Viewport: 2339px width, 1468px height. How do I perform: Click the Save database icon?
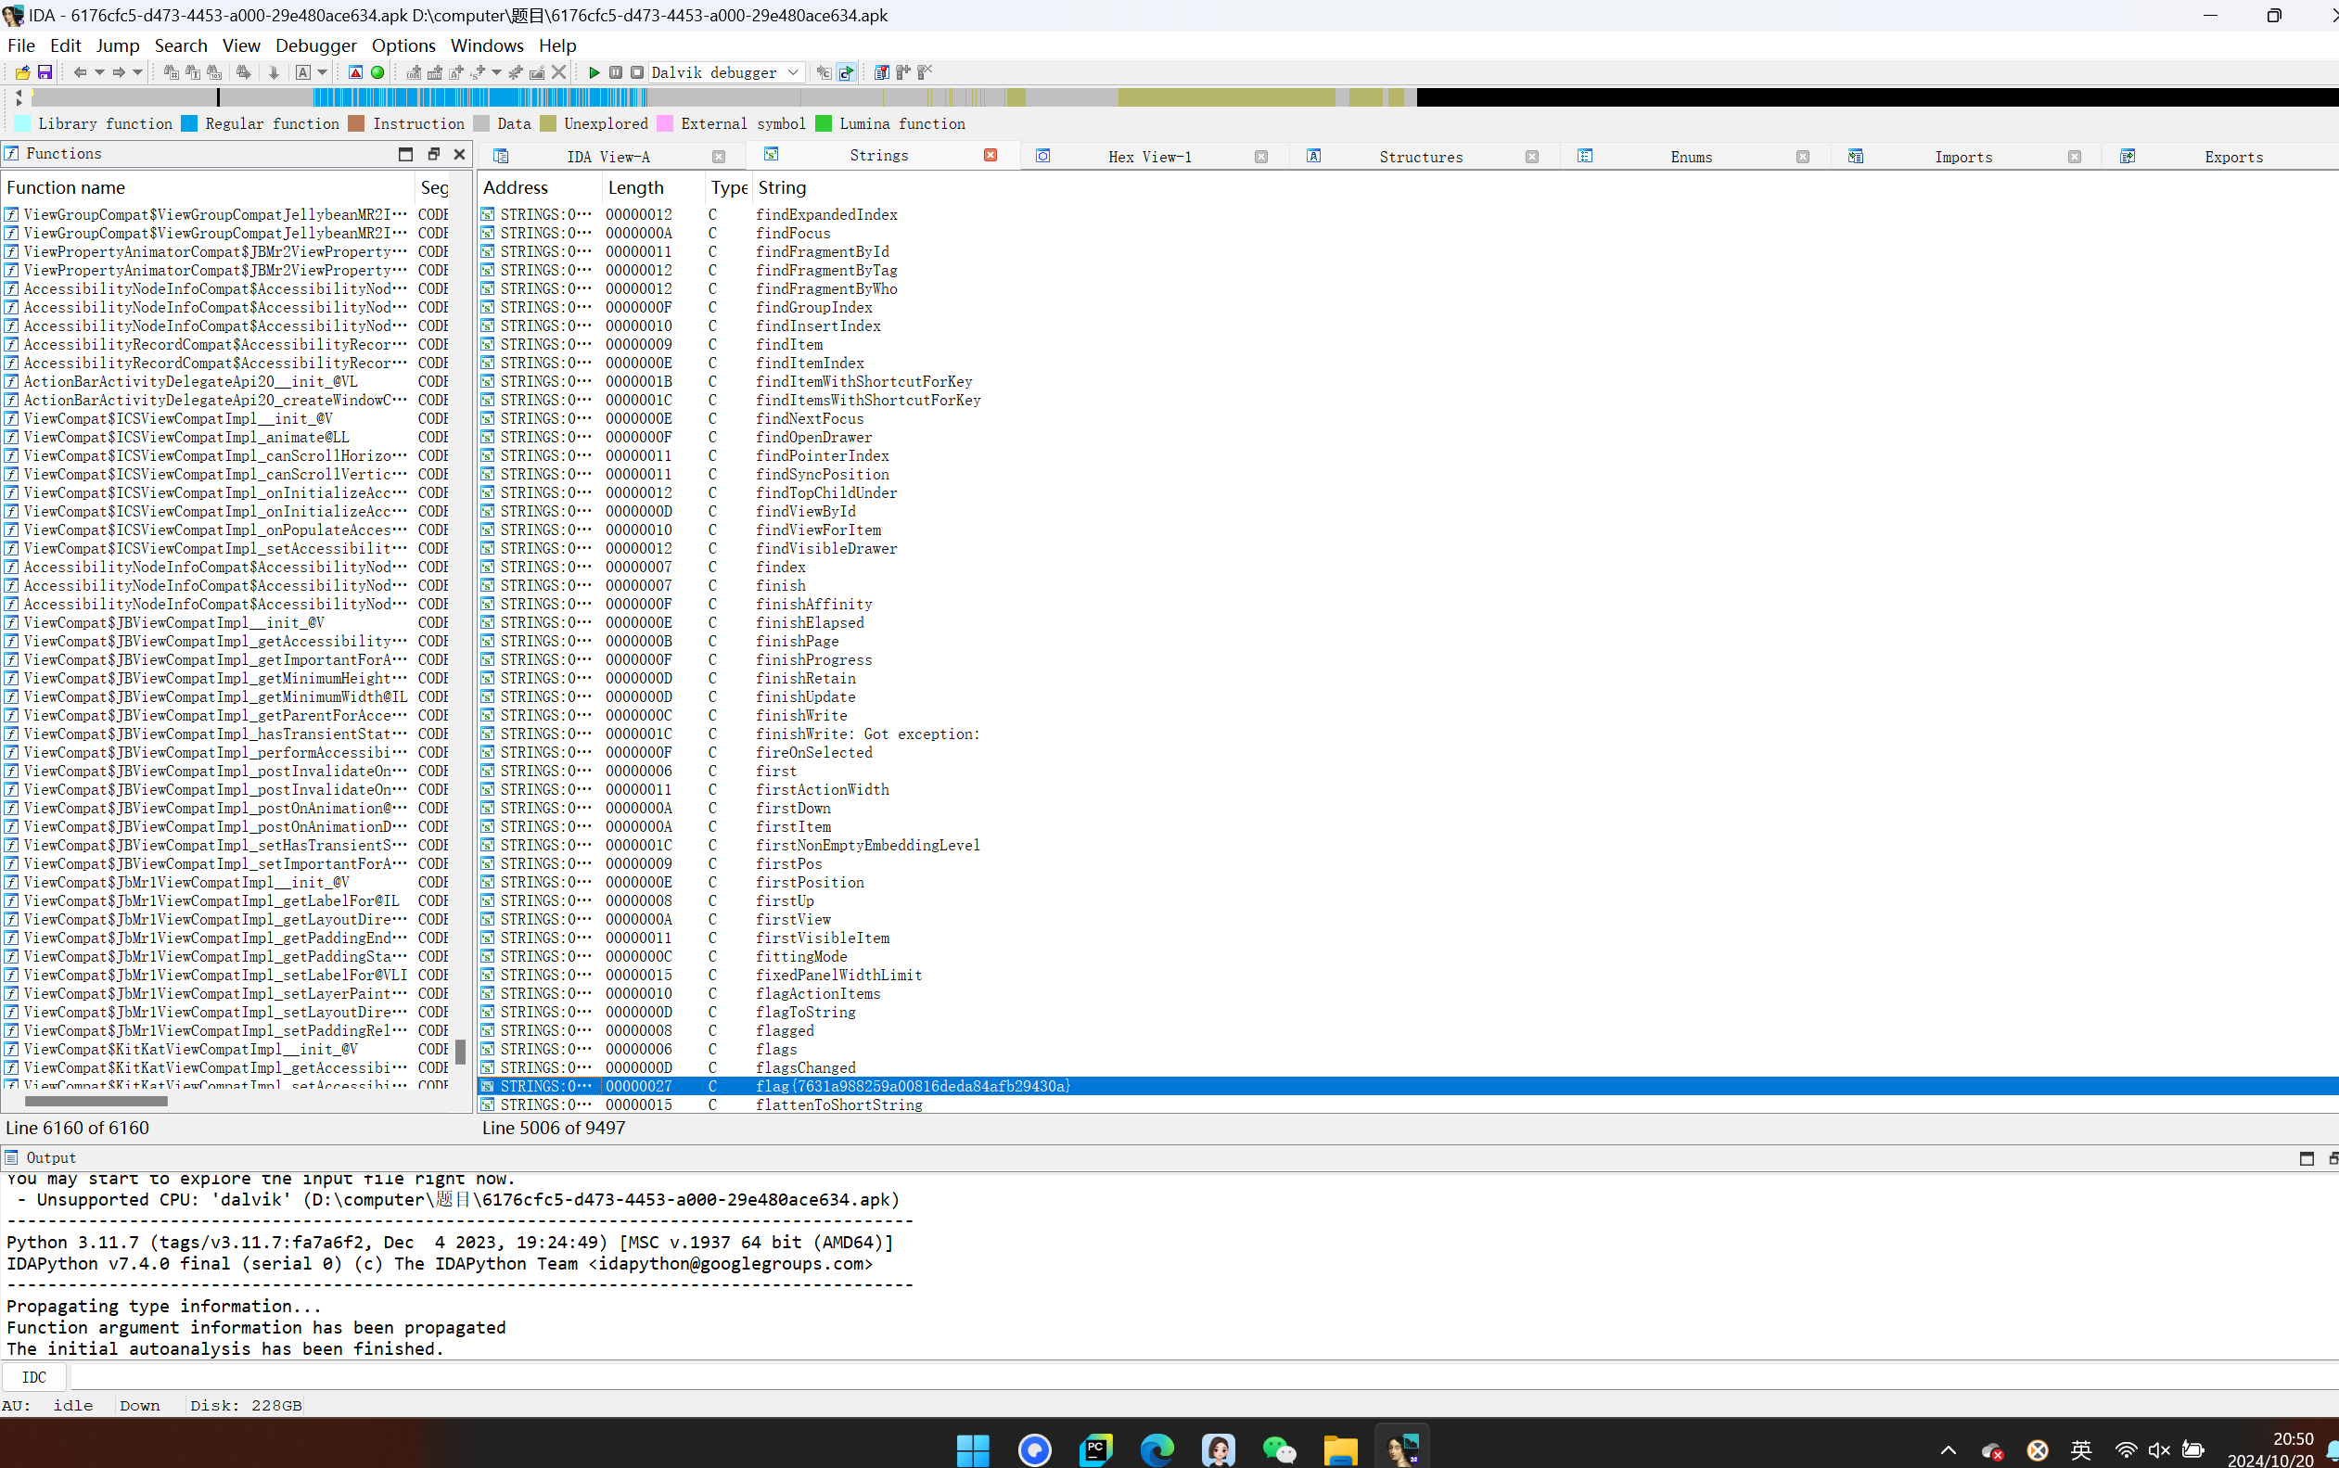point(45,71)
